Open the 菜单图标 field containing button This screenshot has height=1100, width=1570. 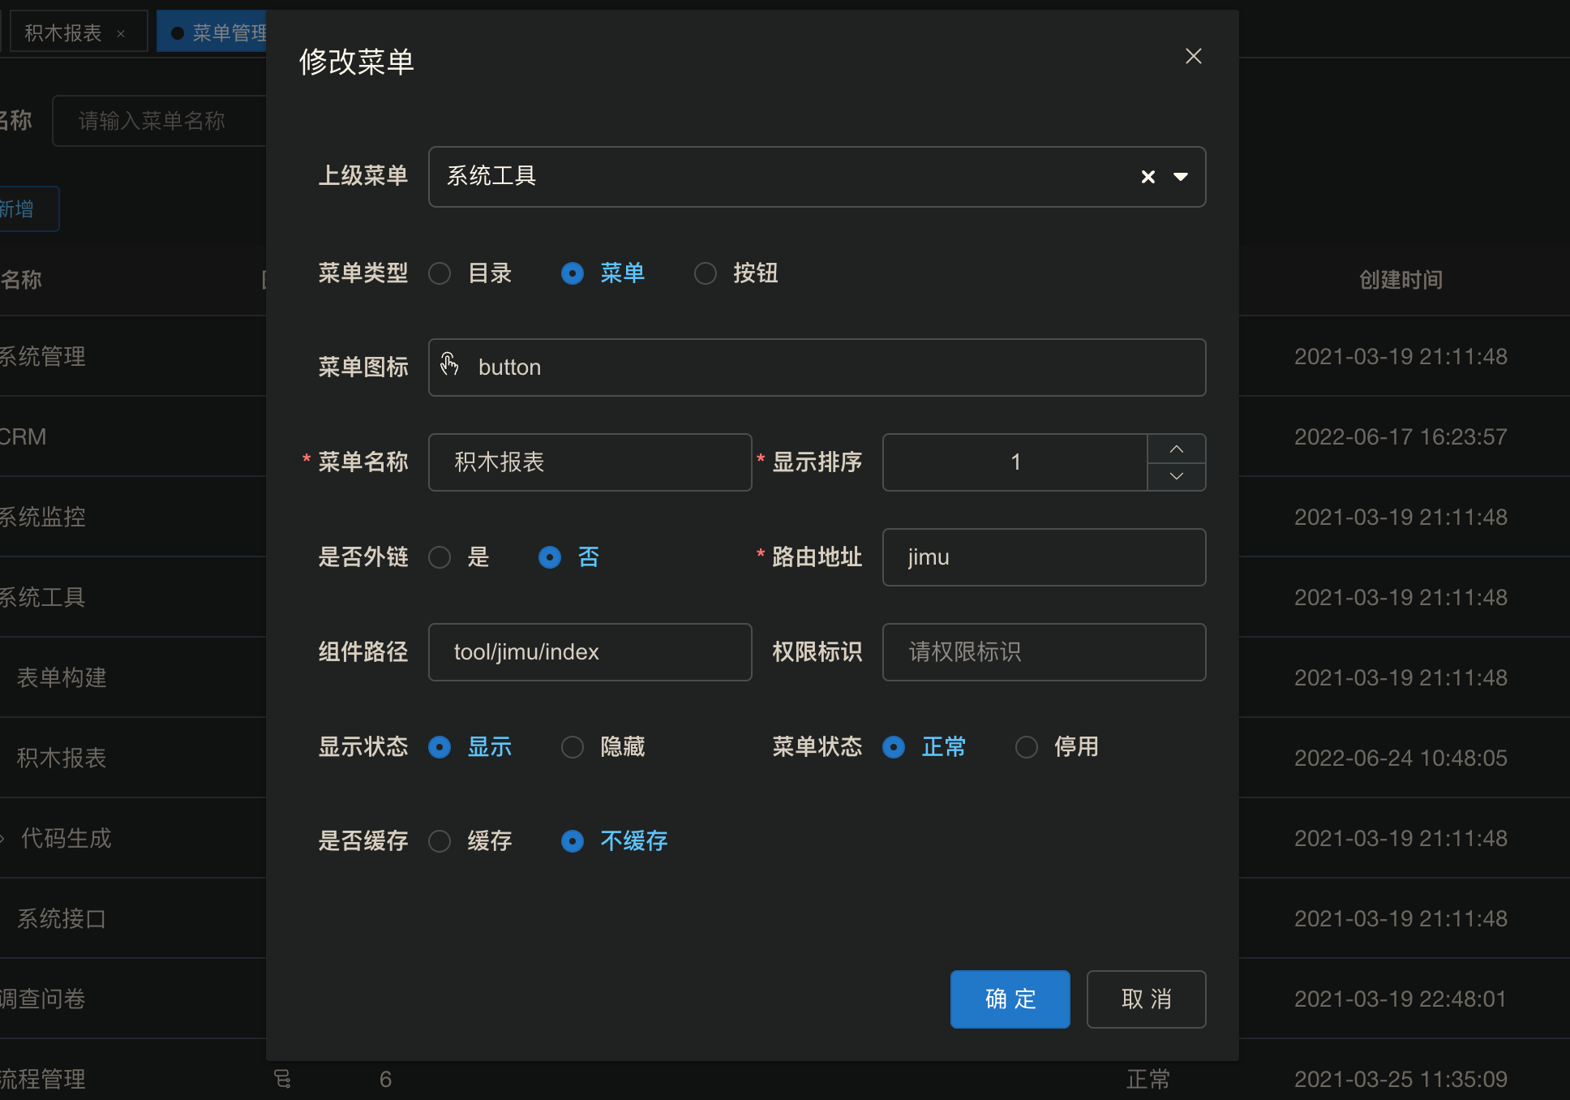[x=817, y=367]
